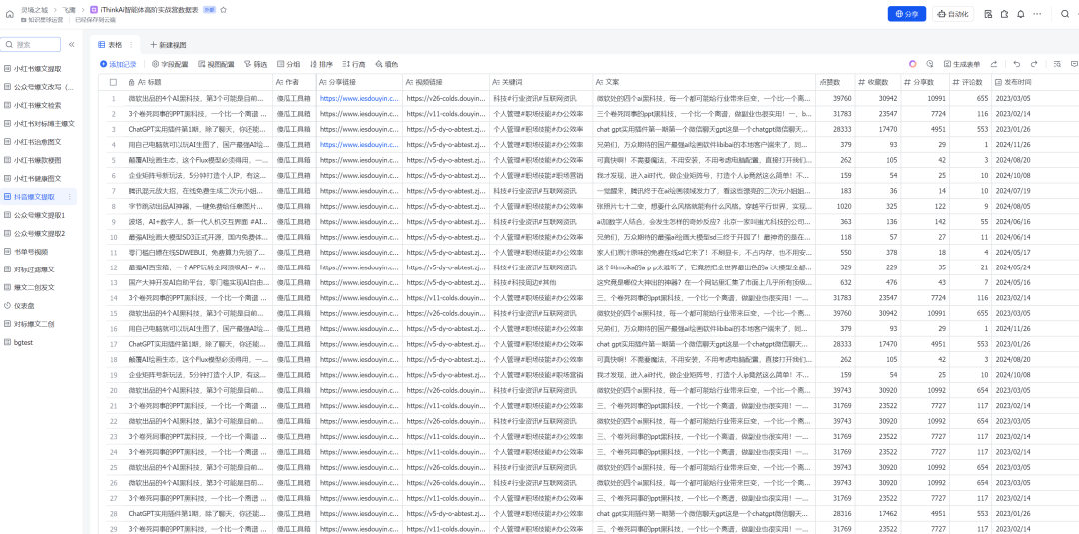Viewport: 1079px width, 534px height.
Task: Open the comments panel icon in toolbar
Action: tap(1073, 64)
